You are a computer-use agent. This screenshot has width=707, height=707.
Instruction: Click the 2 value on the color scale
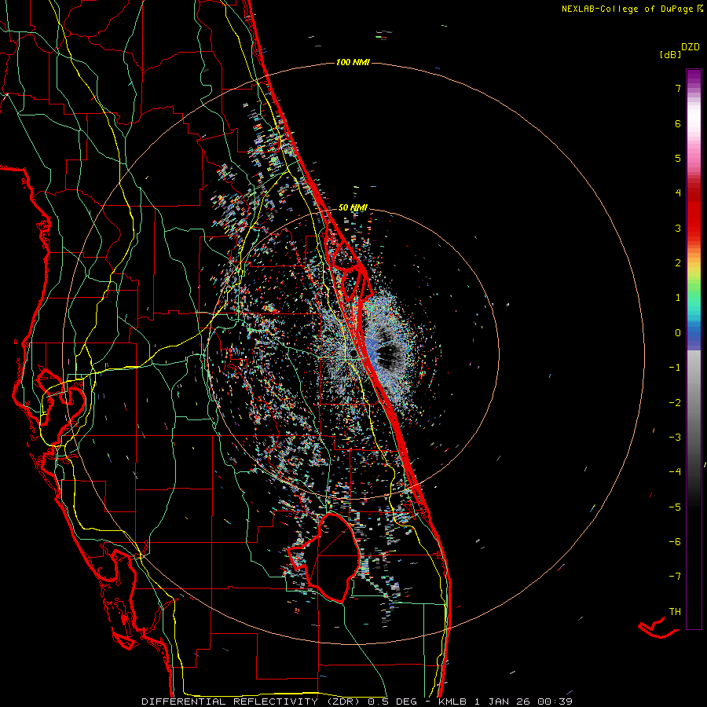click(678, 263)
